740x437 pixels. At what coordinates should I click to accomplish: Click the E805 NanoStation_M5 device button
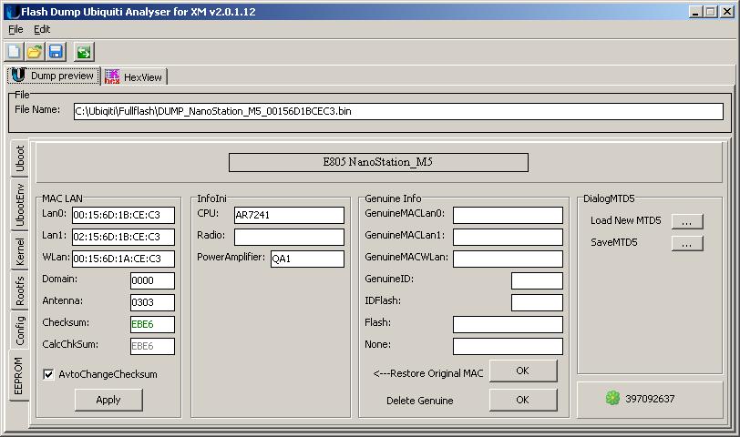point(378,162)
